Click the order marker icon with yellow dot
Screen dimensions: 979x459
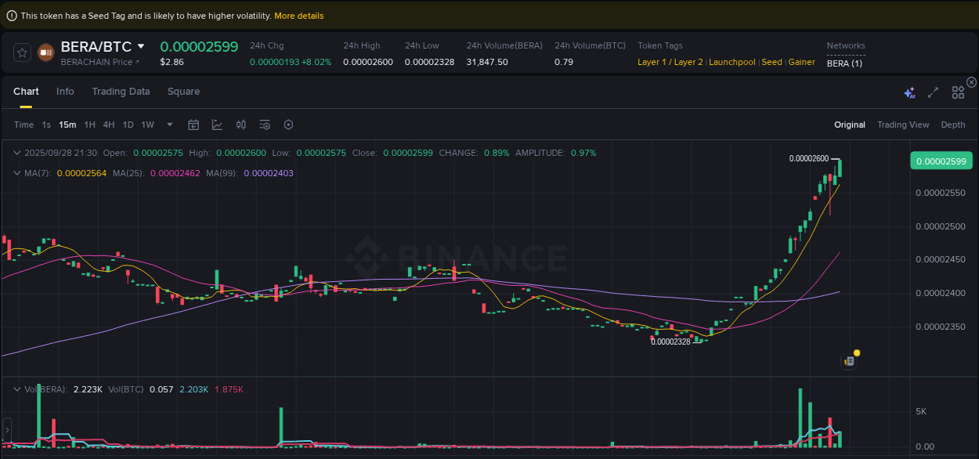pos(849,360)
